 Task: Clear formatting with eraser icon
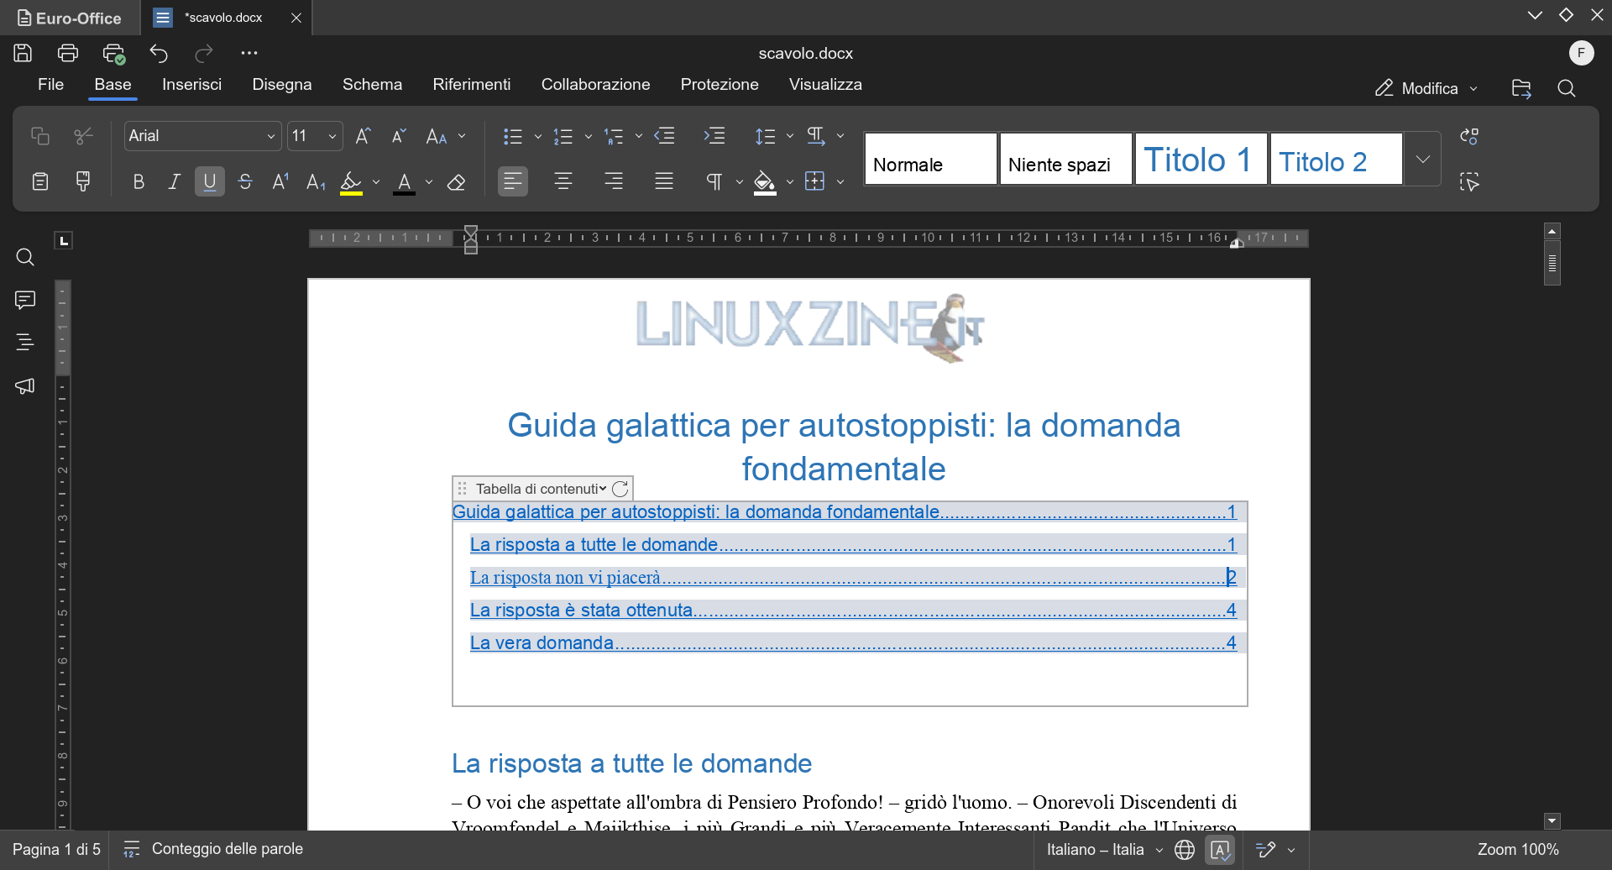pyautogui.click(x=456, y=181)
